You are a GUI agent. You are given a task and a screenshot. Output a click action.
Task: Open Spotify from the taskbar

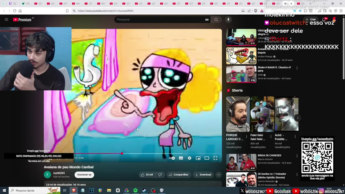coord(135,190)
